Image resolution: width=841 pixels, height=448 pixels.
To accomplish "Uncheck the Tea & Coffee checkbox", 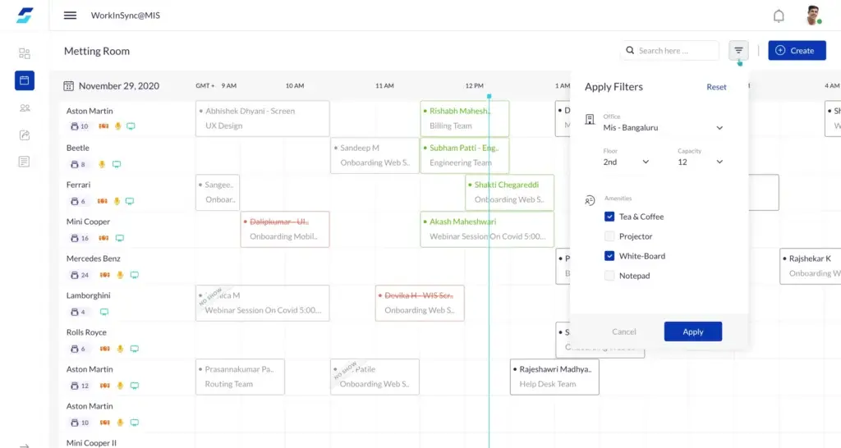I will 609,217.
